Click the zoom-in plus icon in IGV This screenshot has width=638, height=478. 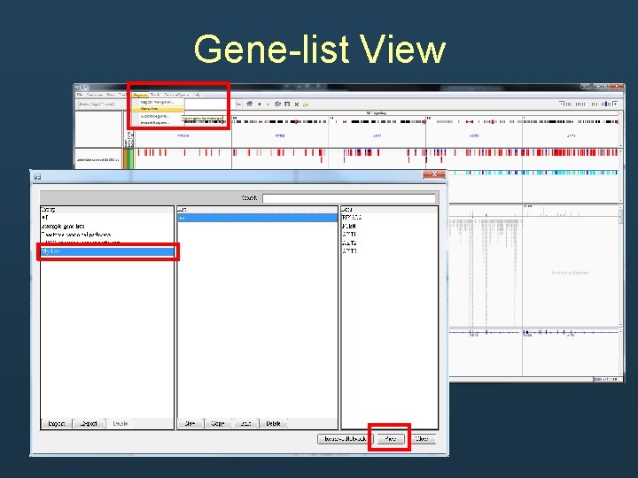(x=616, y=104)
